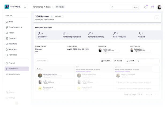Click the user profile avatar in header
Screen dimensions: 166x118
tap(159, 7)
